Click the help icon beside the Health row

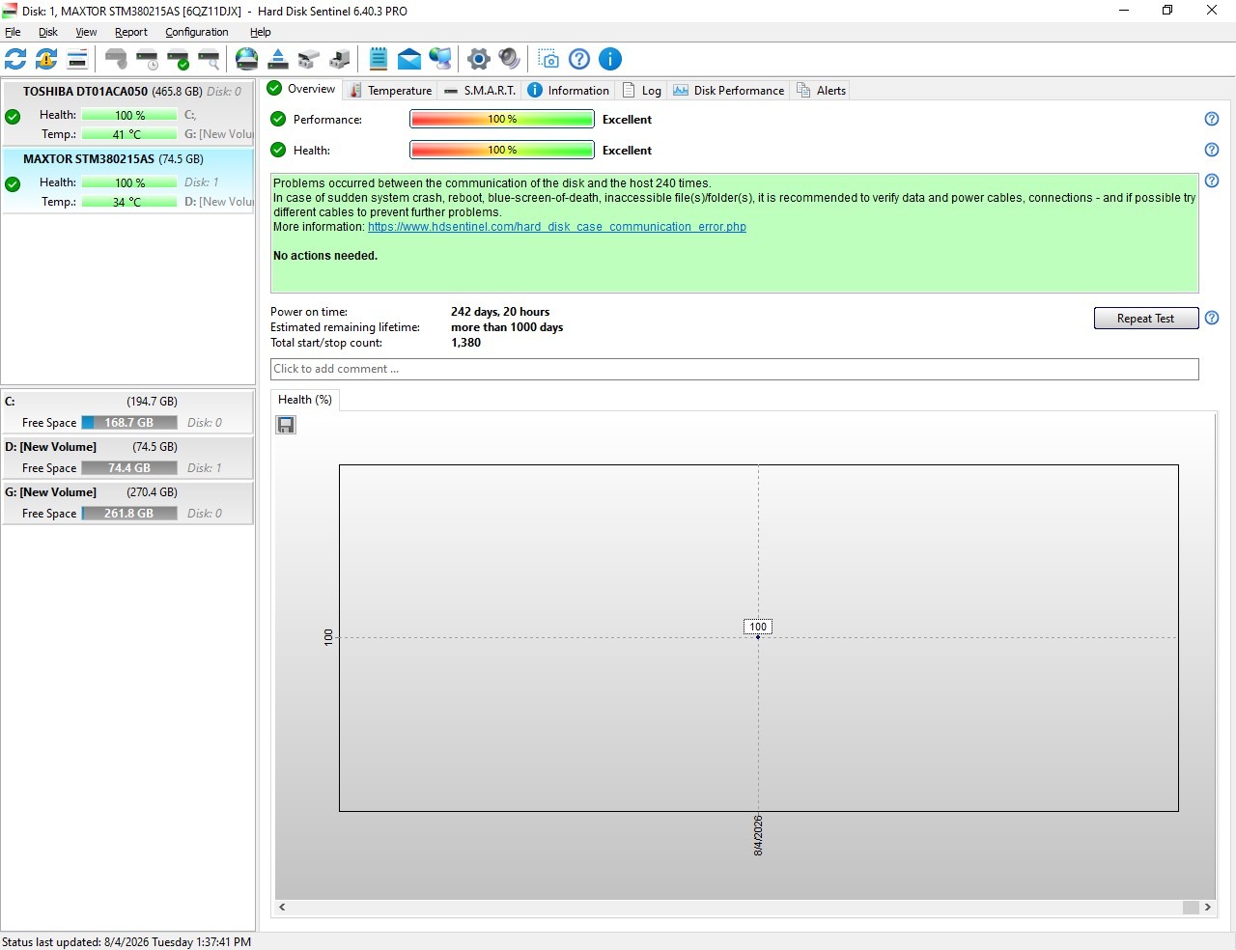1212,150
